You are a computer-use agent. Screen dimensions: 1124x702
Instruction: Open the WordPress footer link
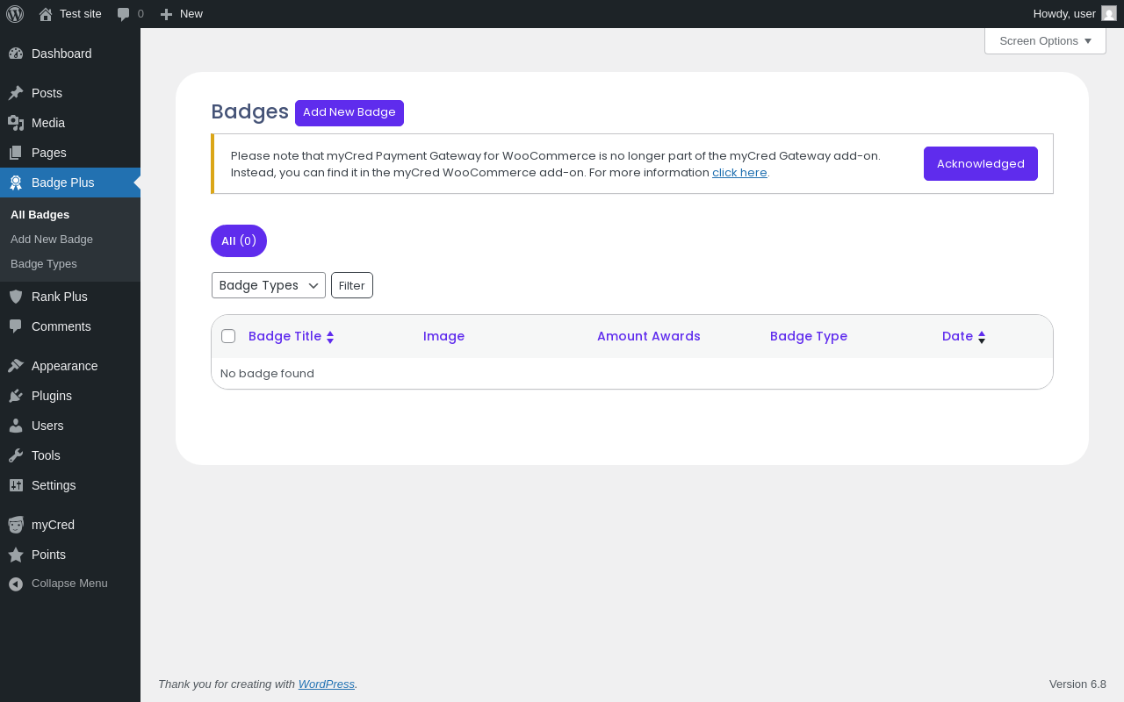(x=327, y=684)
